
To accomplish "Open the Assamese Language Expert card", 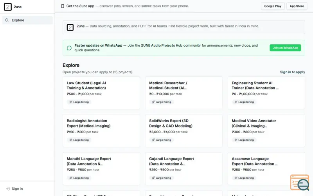I will pos(266,169).
